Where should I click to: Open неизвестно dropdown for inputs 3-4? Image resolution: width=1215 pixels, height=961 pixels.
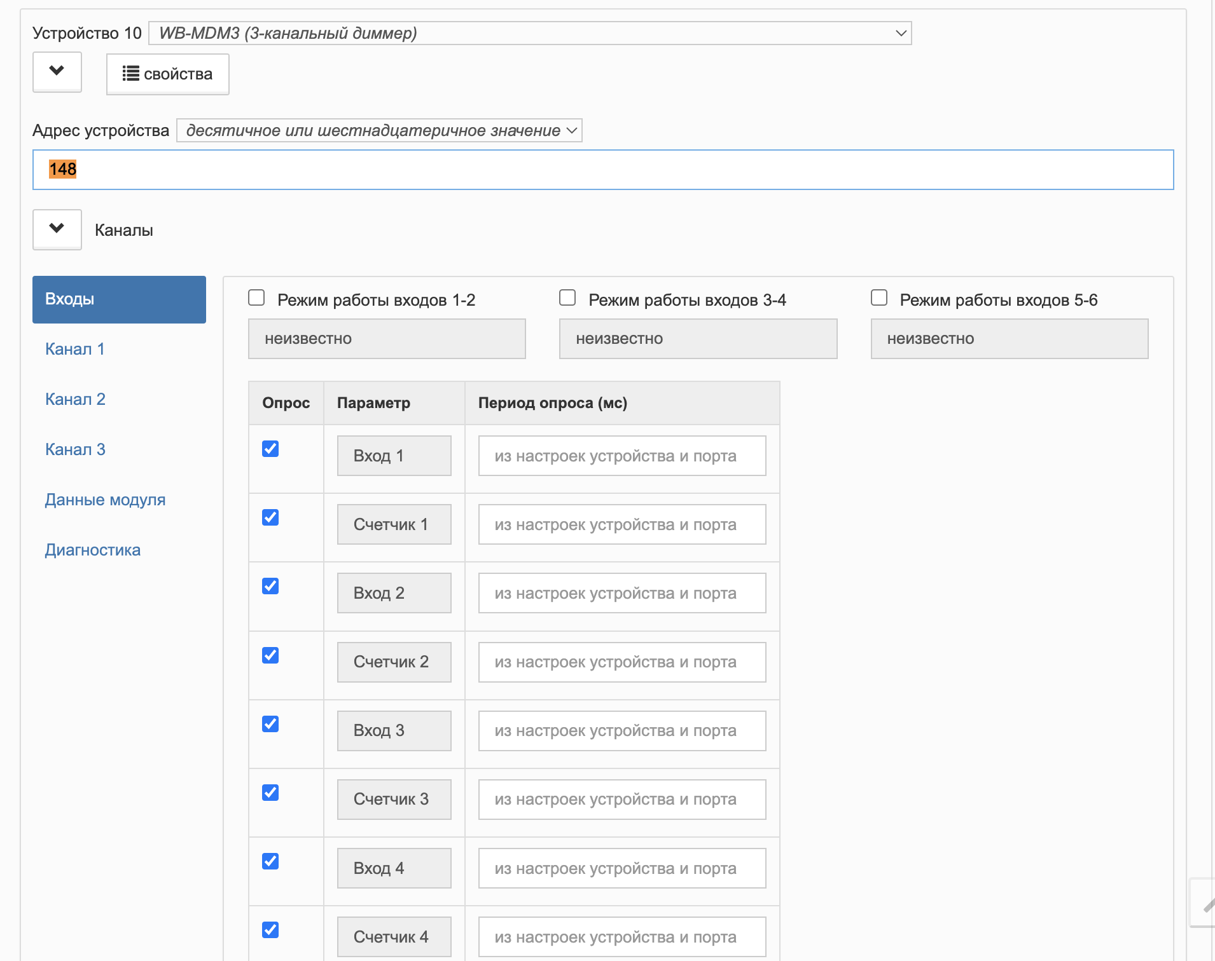pos(698,339)
